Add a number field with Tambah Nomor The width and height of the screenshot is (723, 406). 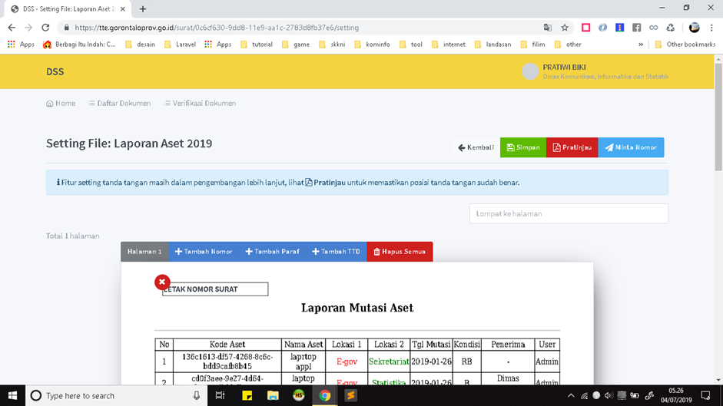click(x=203, y=252)
